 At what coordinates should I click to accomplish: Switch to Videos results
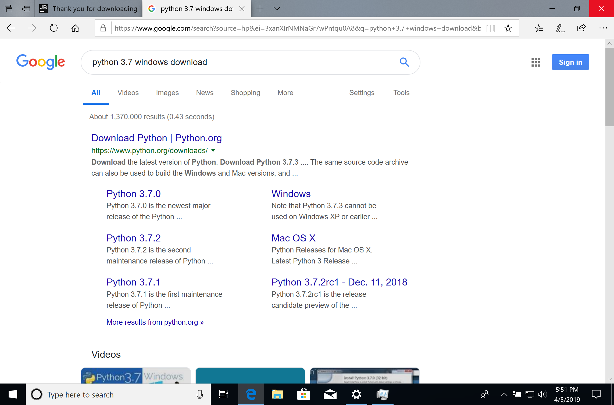coord(128,93)
